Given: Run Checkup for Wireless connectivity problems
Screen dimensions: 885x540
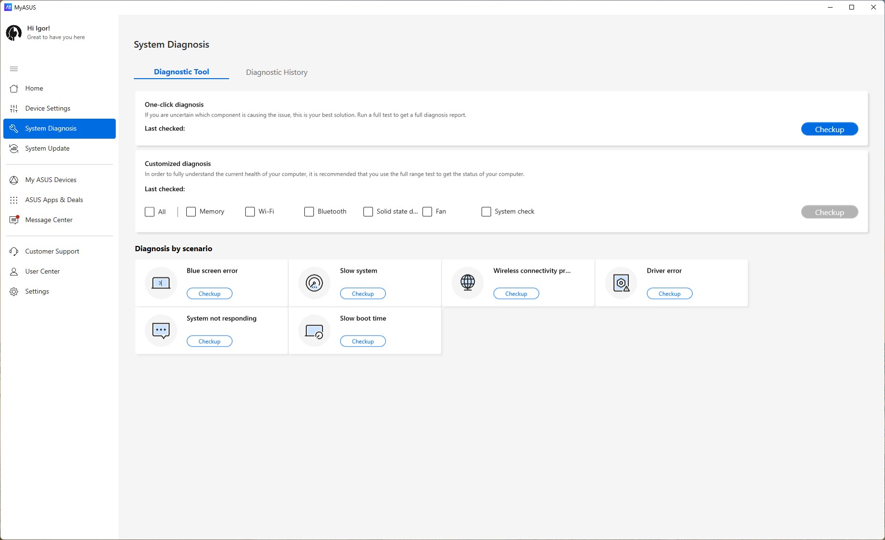Looking at the screenshot, I should (516, 294).
